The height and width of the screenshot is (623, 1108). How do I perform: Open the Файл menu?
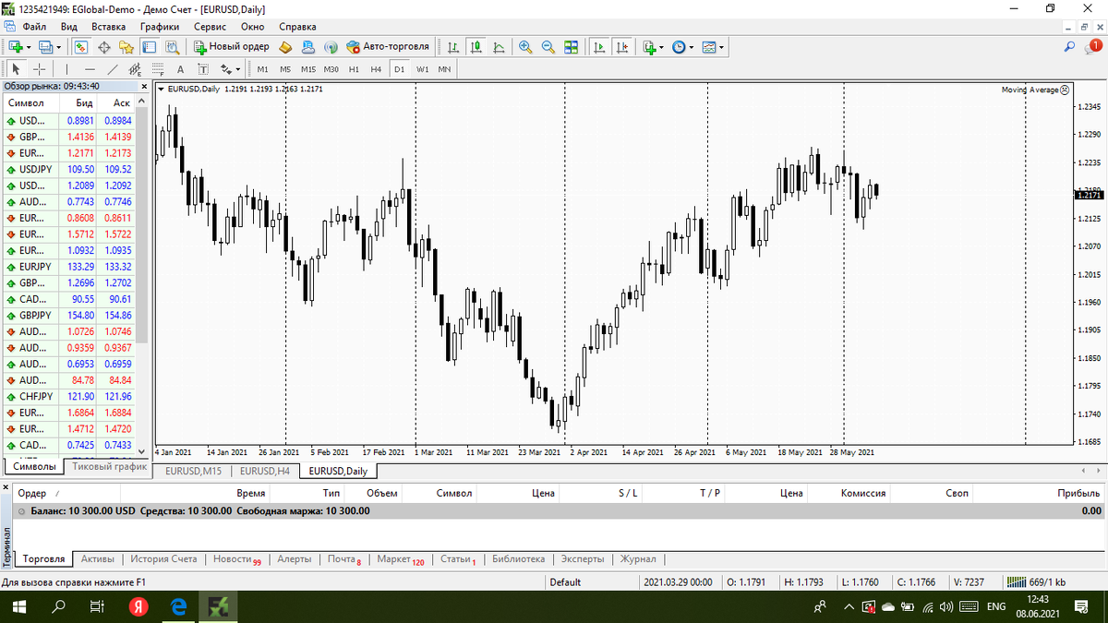pyautogui.click(x=34, y=27)
